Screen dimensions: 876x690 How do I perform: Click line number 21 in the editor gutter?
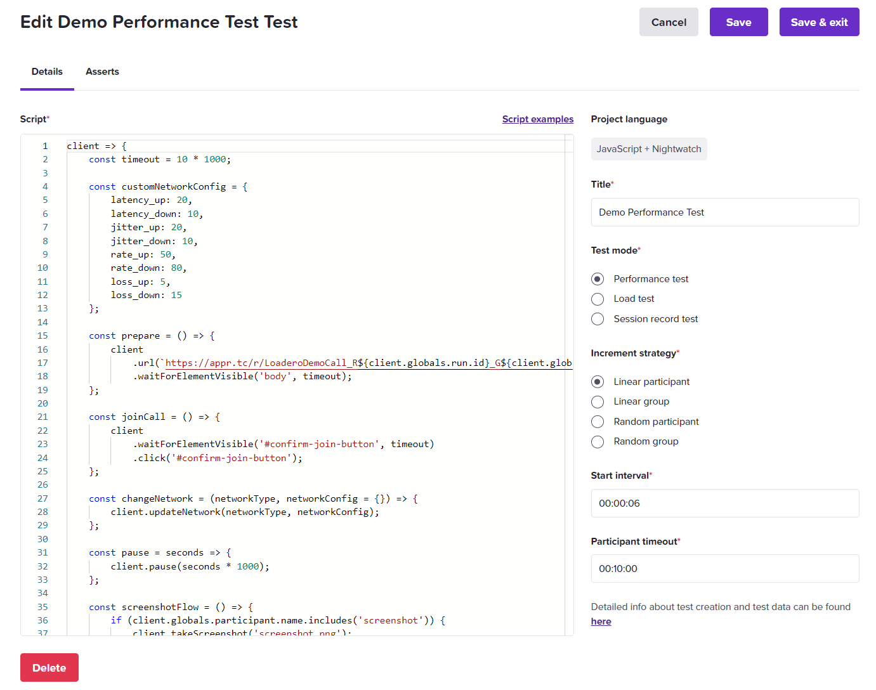pyautogui.click(x=42, y=417)
